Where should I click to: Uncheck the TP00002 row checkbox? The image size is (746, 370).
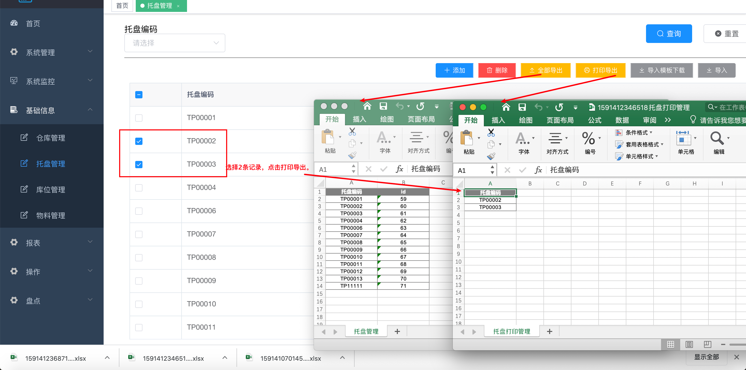[139, 141]
